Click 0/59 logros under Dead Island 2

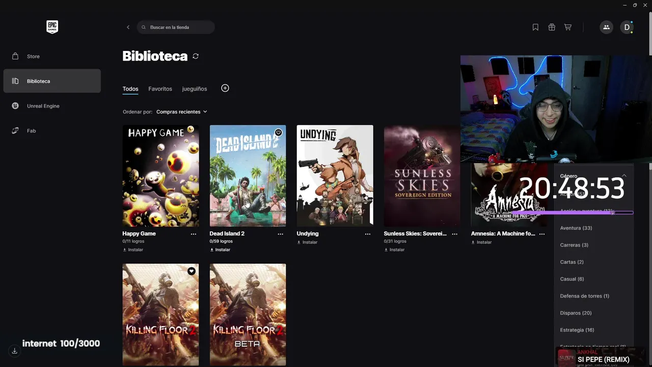[221, 241]
